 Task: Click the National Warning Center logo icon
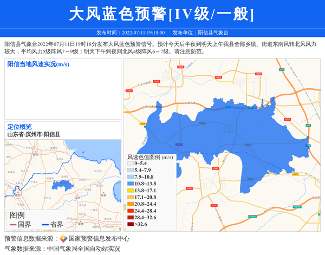coord(63,238)
